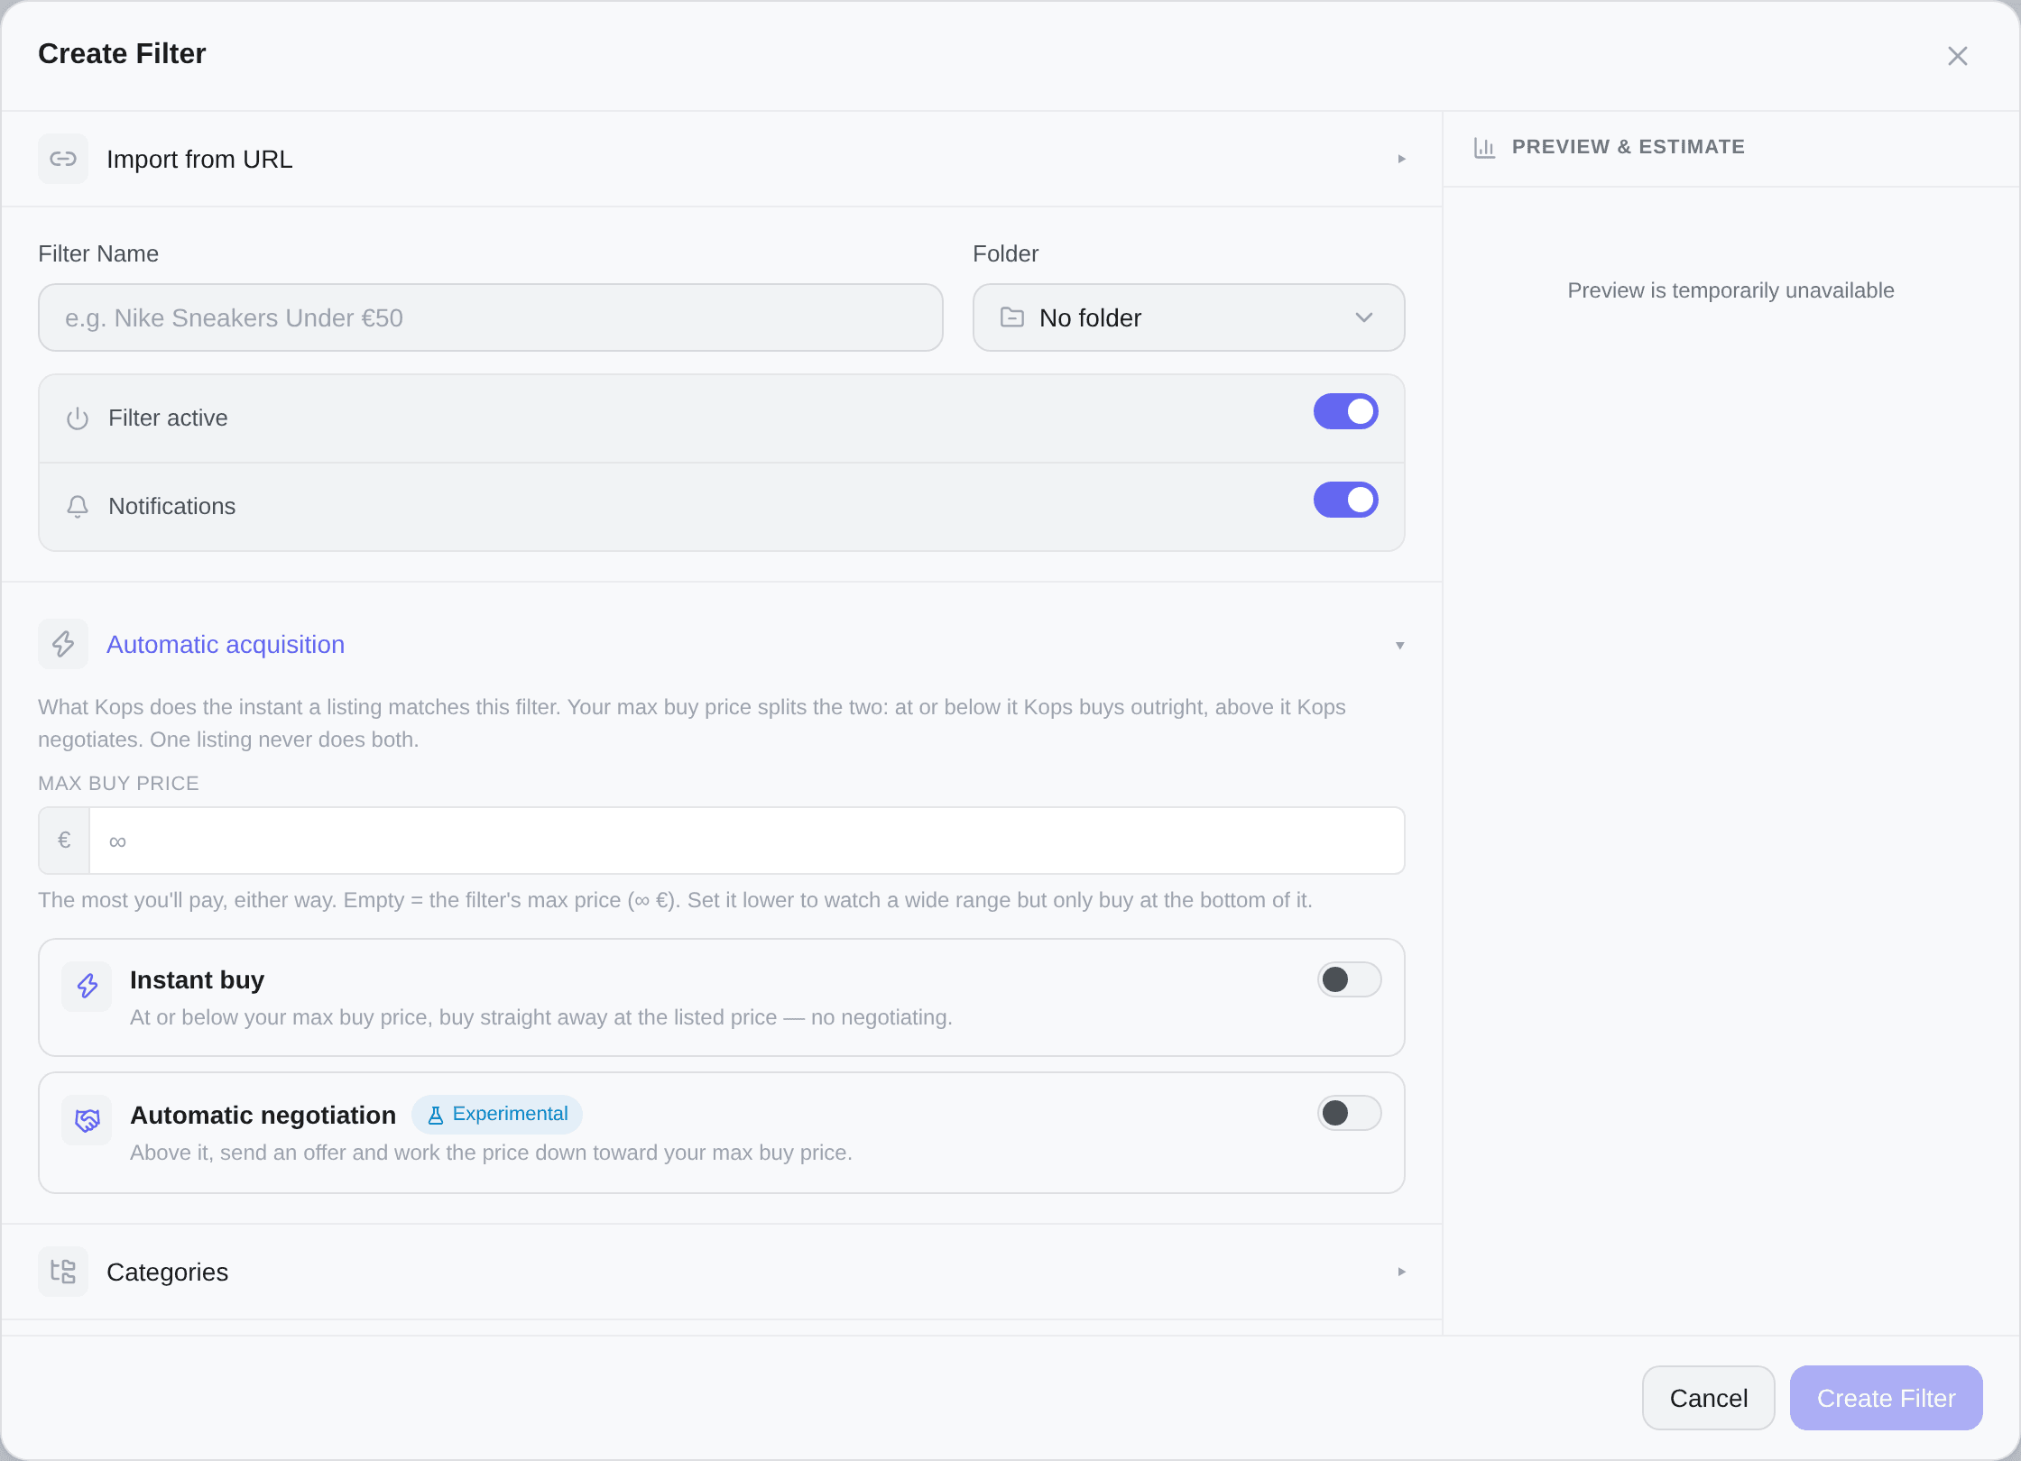Click the 'Notifications' label text

[x=172, y=507]
